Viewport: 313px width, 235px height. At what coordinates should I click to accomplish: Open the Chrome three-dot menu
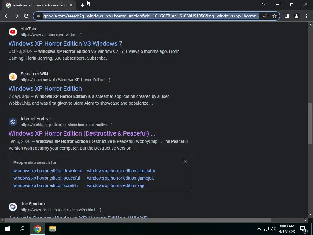(x=306, y=16)
